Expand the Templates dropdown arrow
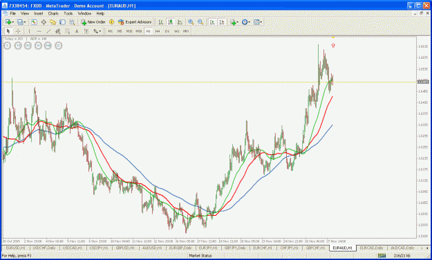This screenshot has width=432, height=260. coord(261,21)
